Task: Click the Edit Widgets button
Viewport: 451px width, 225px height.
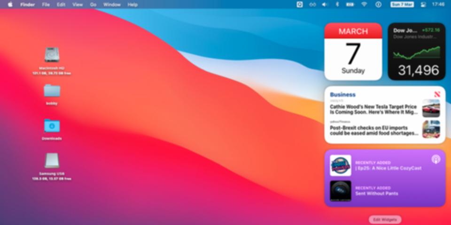Action: tap(385, 220)
